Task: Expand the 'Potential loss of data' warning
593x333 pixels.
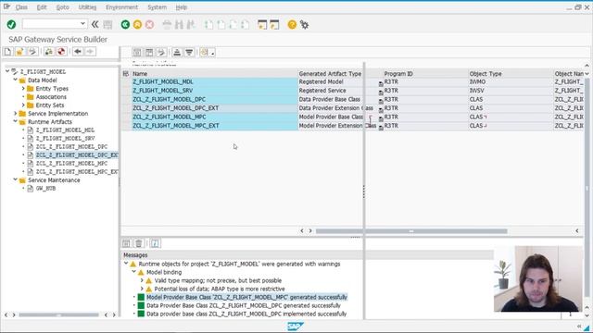Action: tap(142, 289)
